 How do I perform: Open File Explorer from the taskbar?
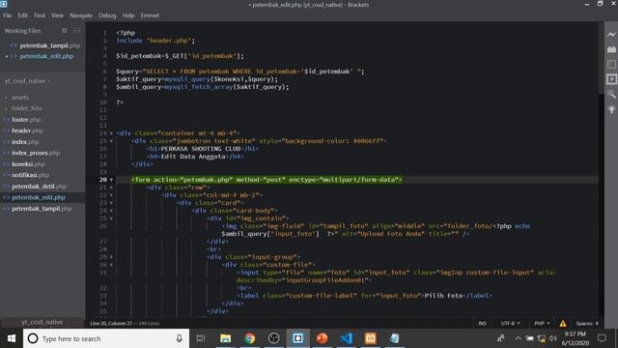pyautogui.click(x=225, y=338)
